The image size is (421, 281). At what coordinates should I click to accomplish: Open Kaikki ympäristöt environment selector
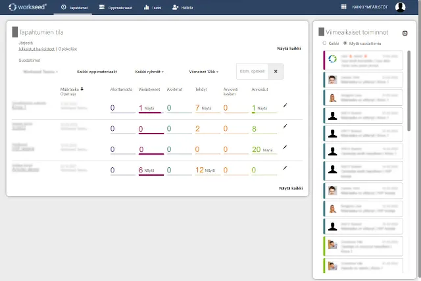[x=370, y=7]
